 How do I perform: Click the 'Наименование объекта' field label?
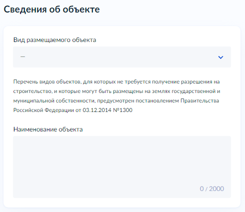48,129
